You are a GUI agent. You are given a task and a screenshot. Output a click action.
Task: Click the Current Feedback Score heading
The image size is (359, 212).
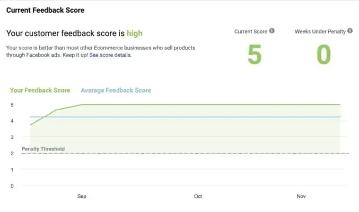[45, 10]
